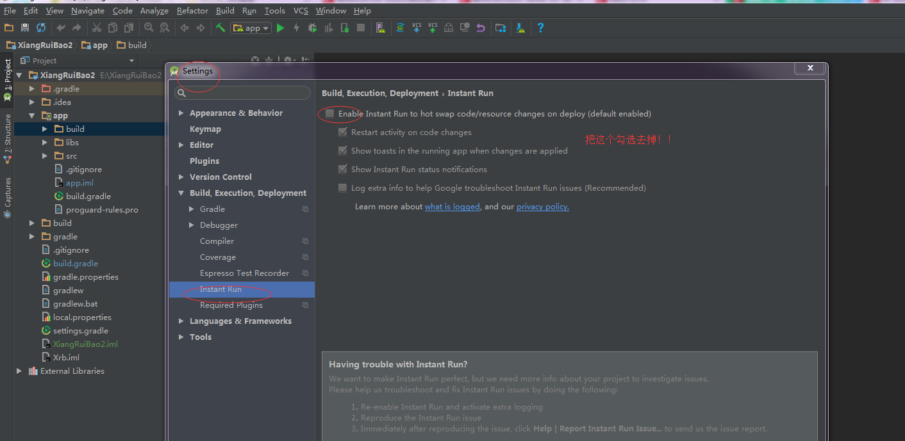905x441 pixels.
Task: Click the Undo arrow icon
Action: point(61,28)
